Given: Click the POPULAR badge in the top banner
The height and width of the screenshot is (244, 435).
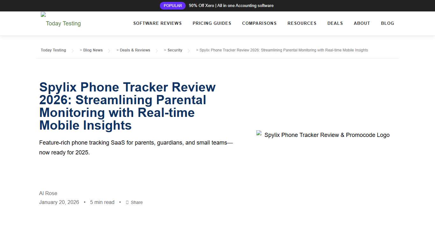Looking at the screenshot, I should point(173,5).
